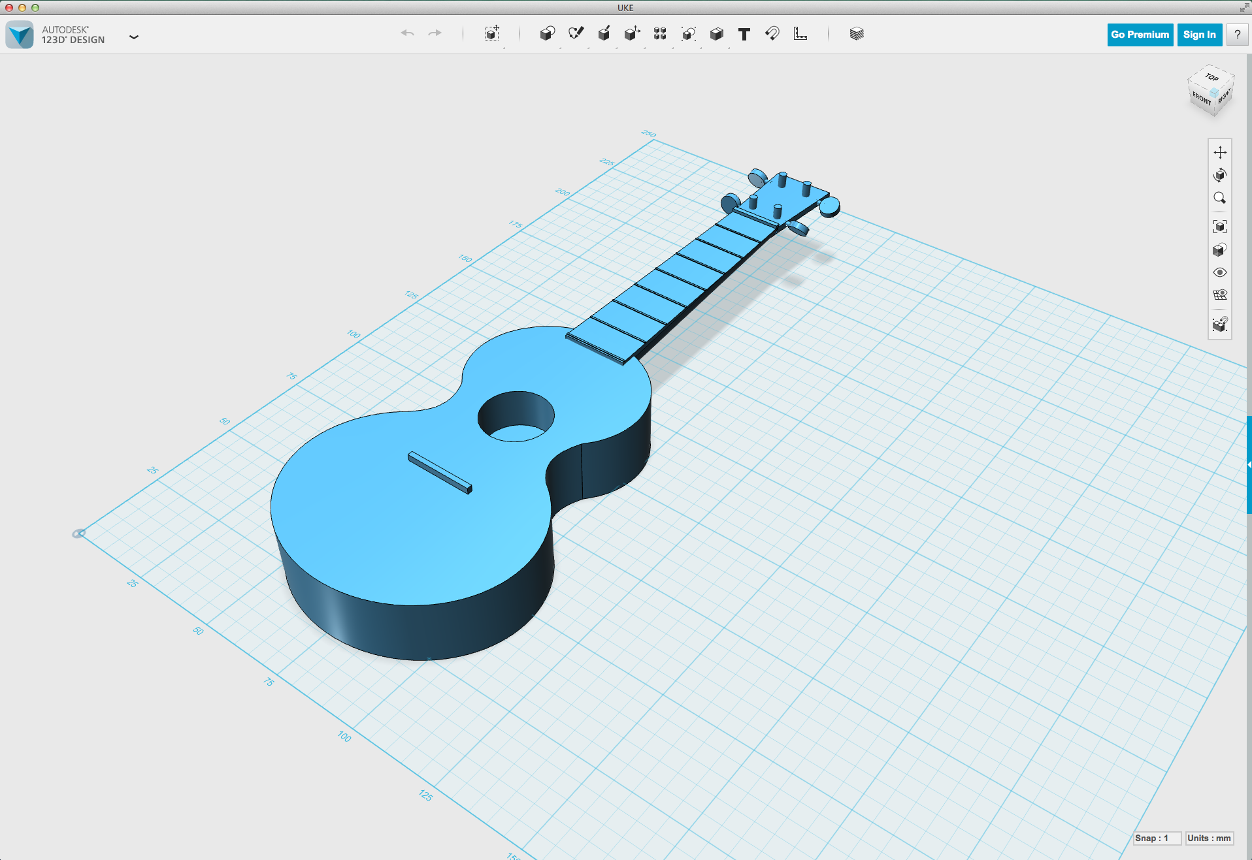
Task: Click the Autodesk 123D Design logo
Action: point(20,35)
